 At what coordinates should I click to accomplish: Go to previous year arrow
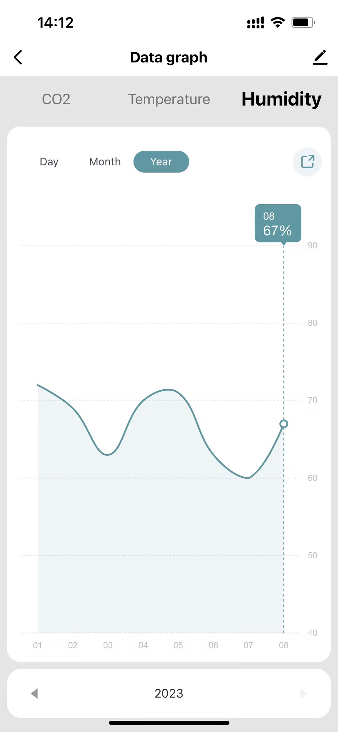coord(34,693)
